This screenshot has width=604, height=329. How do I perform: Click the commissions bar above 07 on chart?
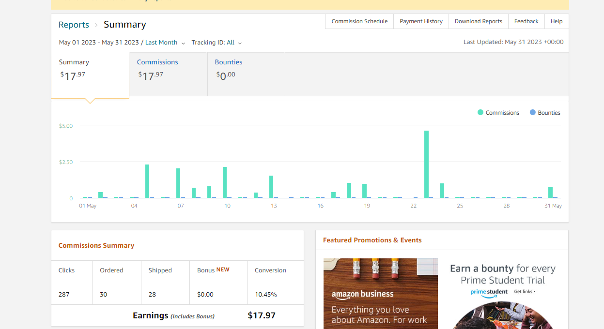(178, 183)
